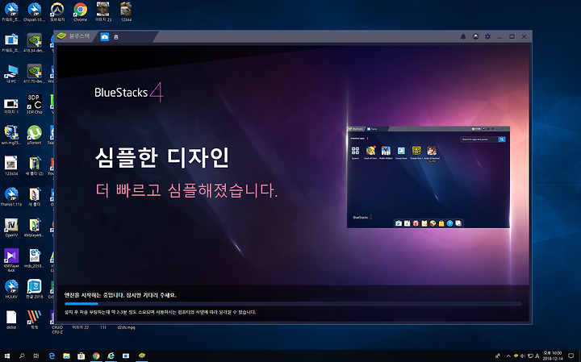Click the BlueStacks logo tab (블루스택)
Image resolution: width=581 pixels, height=362 pixels.
(x=73, y=36)
